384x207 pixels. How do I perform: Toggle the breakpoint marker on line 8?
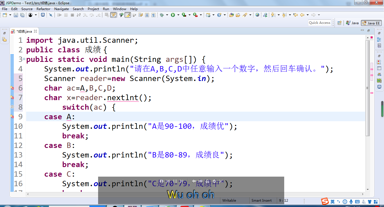click(x=12, y=107)
